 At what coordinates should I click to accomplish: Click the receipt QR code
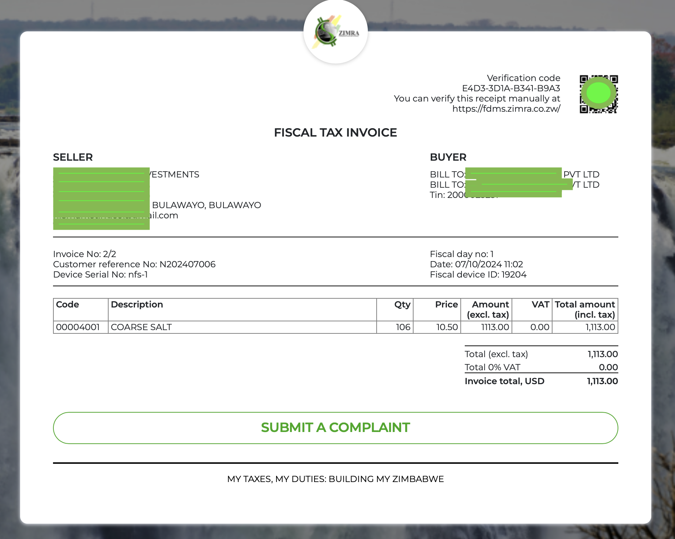(x=599, y=94)
